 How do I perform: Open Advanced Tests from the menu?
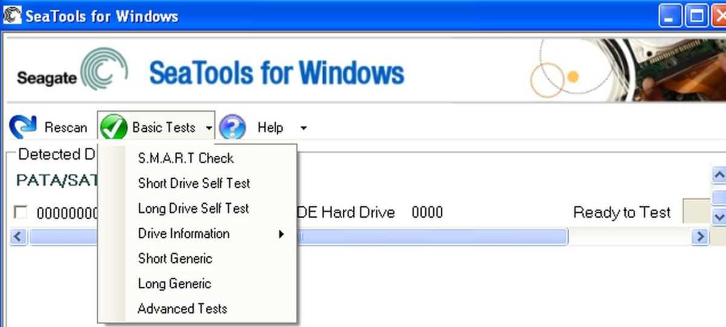182,309
